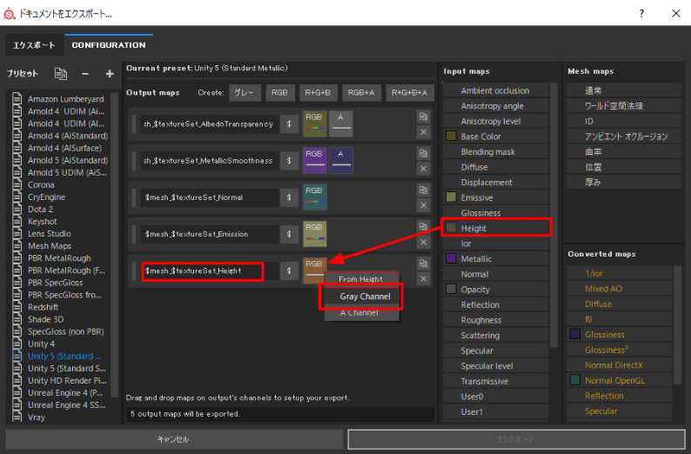691x454 pixels.
Task: Select the Mixed AO converted map
Action: pyautogui.click(x=619, y=289)
